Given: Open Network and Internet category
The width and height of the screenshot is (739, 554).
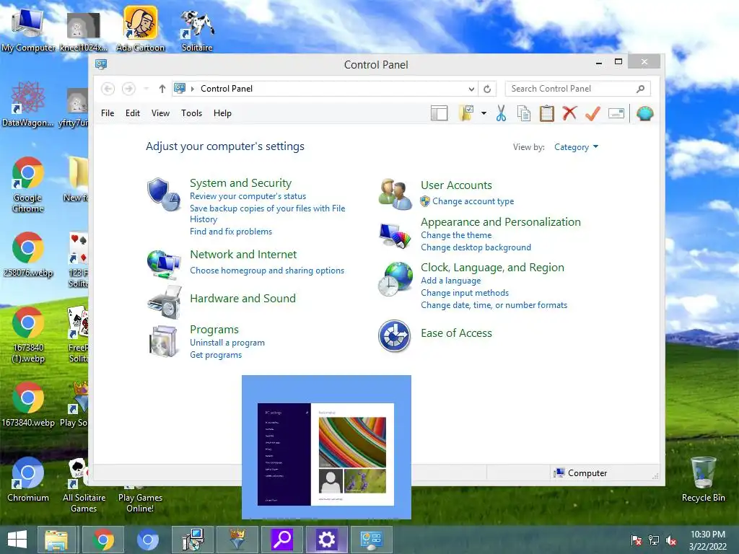Looking at the screenshot, I should 243,255.
